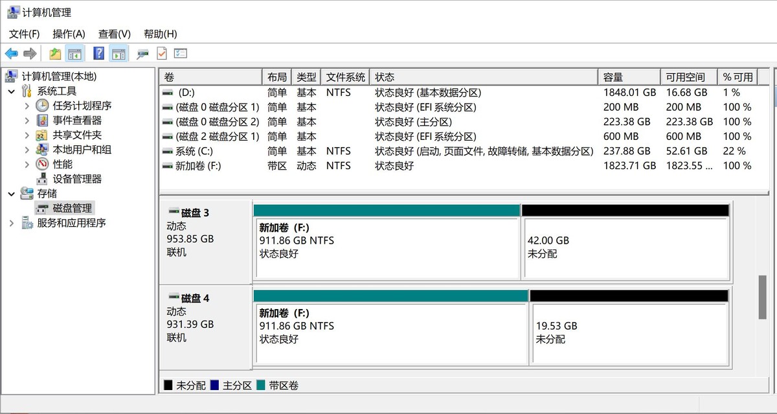This screenshot has height=414, width=777.
Task: Click the 文件系统 column header
Action: pyautogui.click(x=346, y=76)
